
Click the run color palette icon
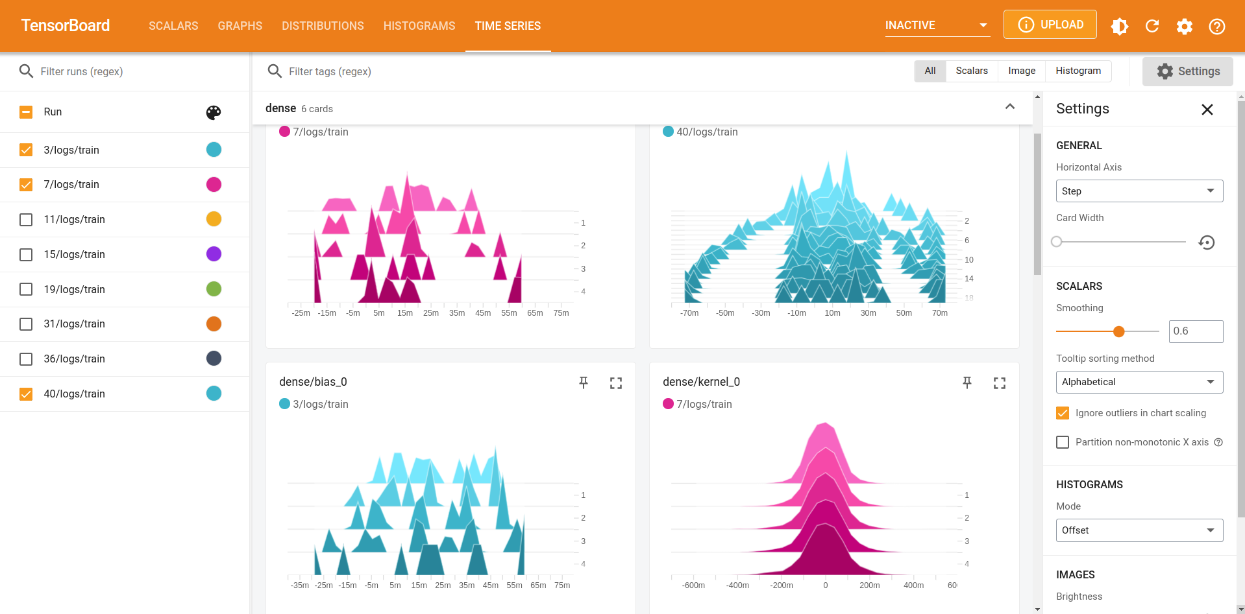click(214, 112)
